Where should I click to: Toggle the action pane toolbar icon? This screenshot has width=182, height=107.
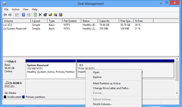tap(29, 15)
